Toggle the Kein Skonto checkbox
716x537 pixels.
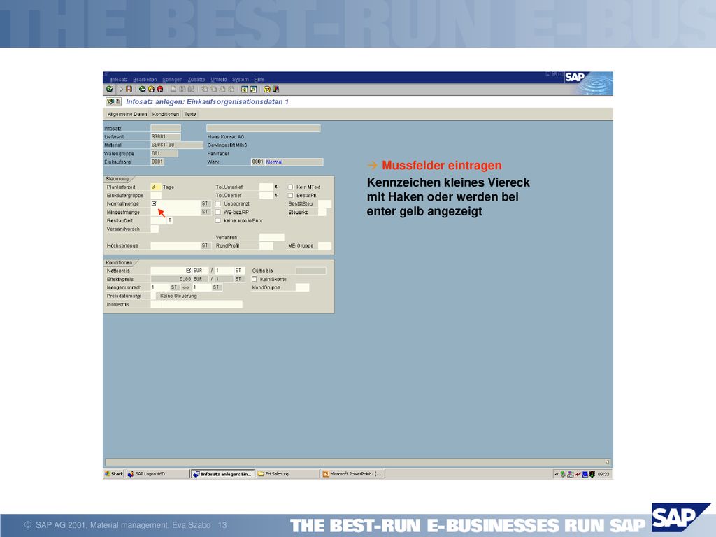(255, 279)
